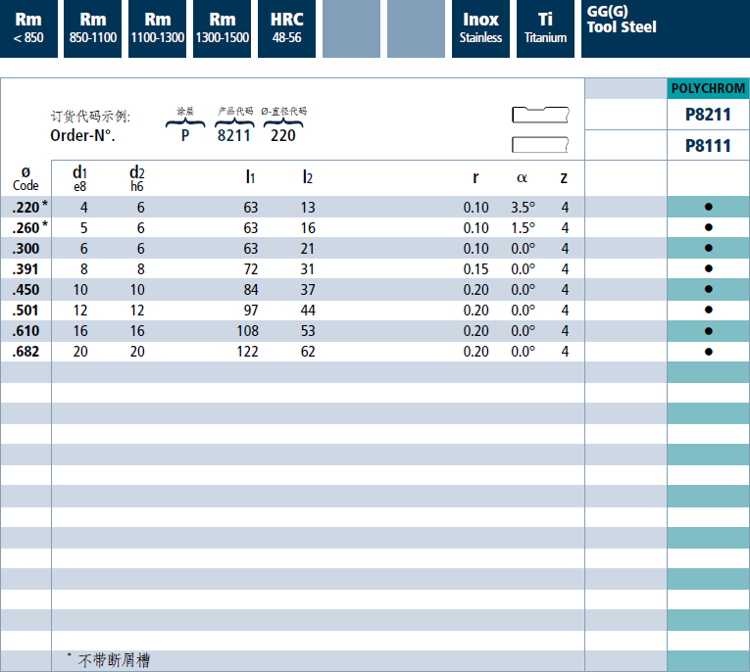Click the d1 e8 column header
This screenshot has width=750, height=672.
(79, 178)
